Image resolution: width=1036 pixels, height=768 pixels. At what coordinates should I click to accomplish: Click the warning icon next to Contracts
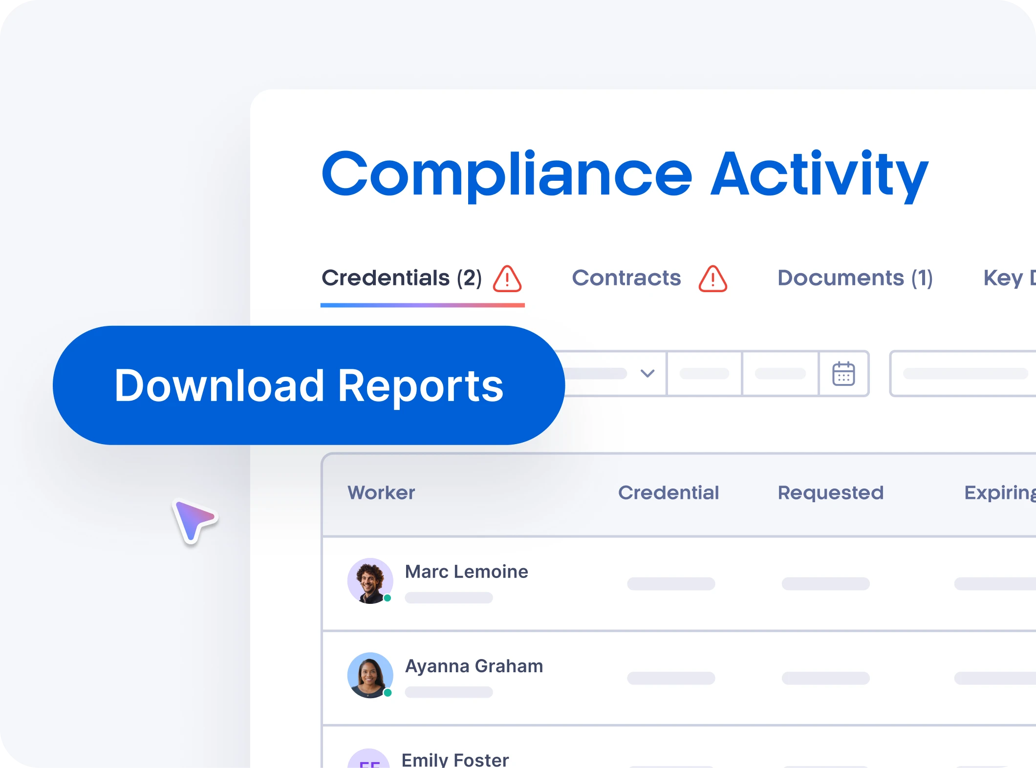click(x=712, y=279)
